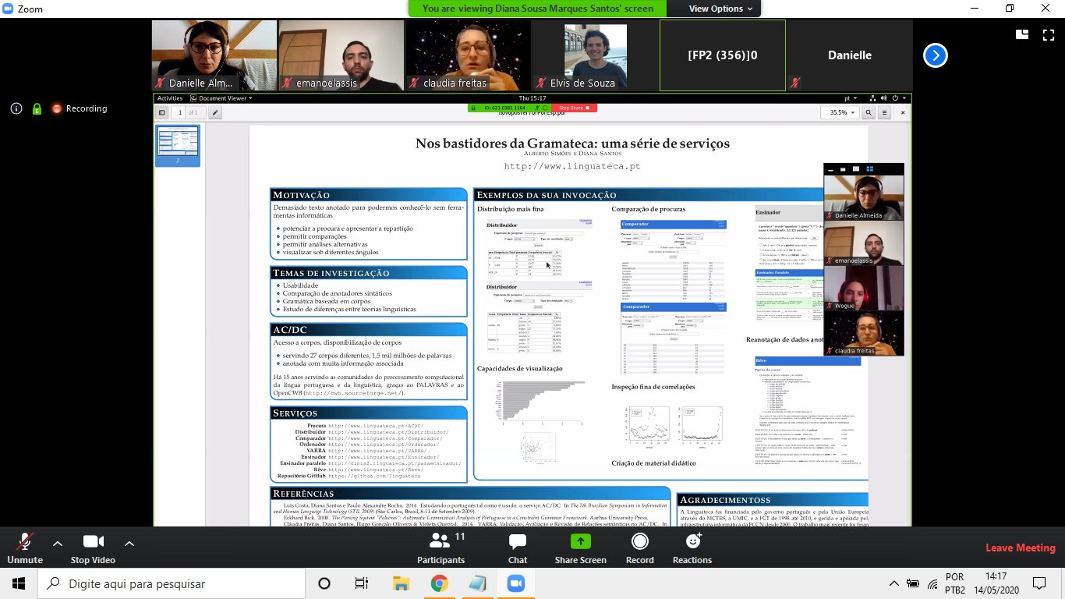Viewport: 1065px width, 599px height.
Task: Open the Participants panel
Action: (441, 548)
